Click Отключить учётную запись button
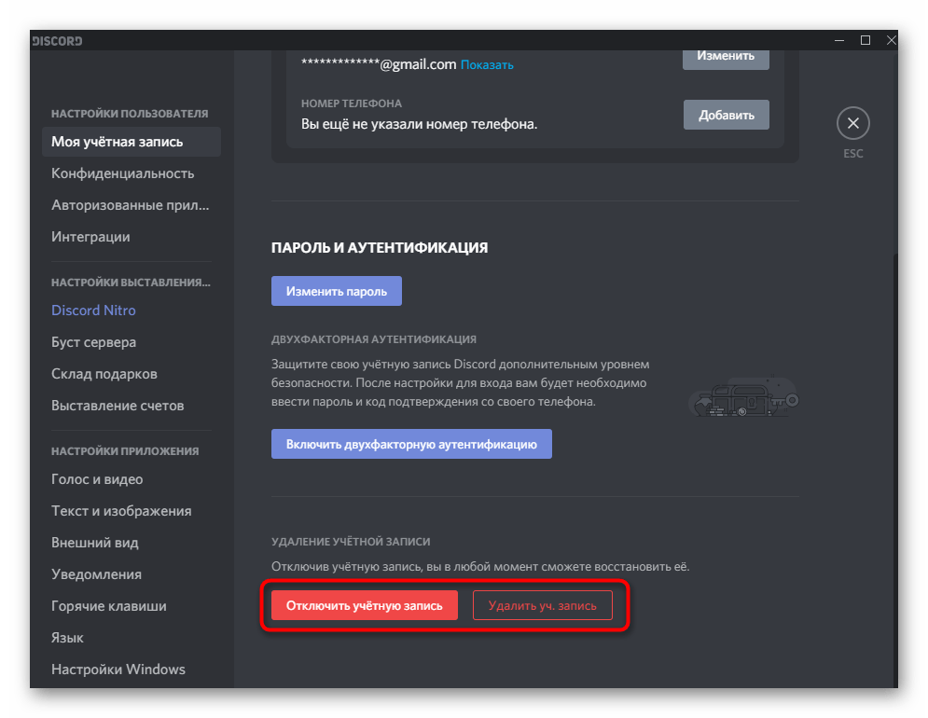928x718 pixels. click(x=365, y=605)
